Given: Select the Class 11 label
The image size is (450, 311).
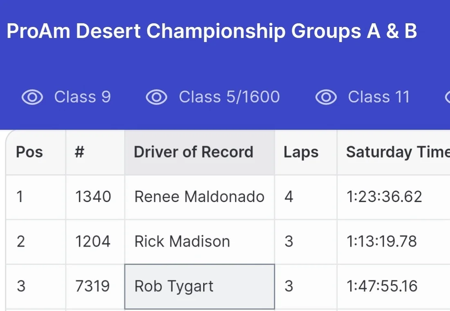Looking at the screenshot, I should (x=378, y=97).
